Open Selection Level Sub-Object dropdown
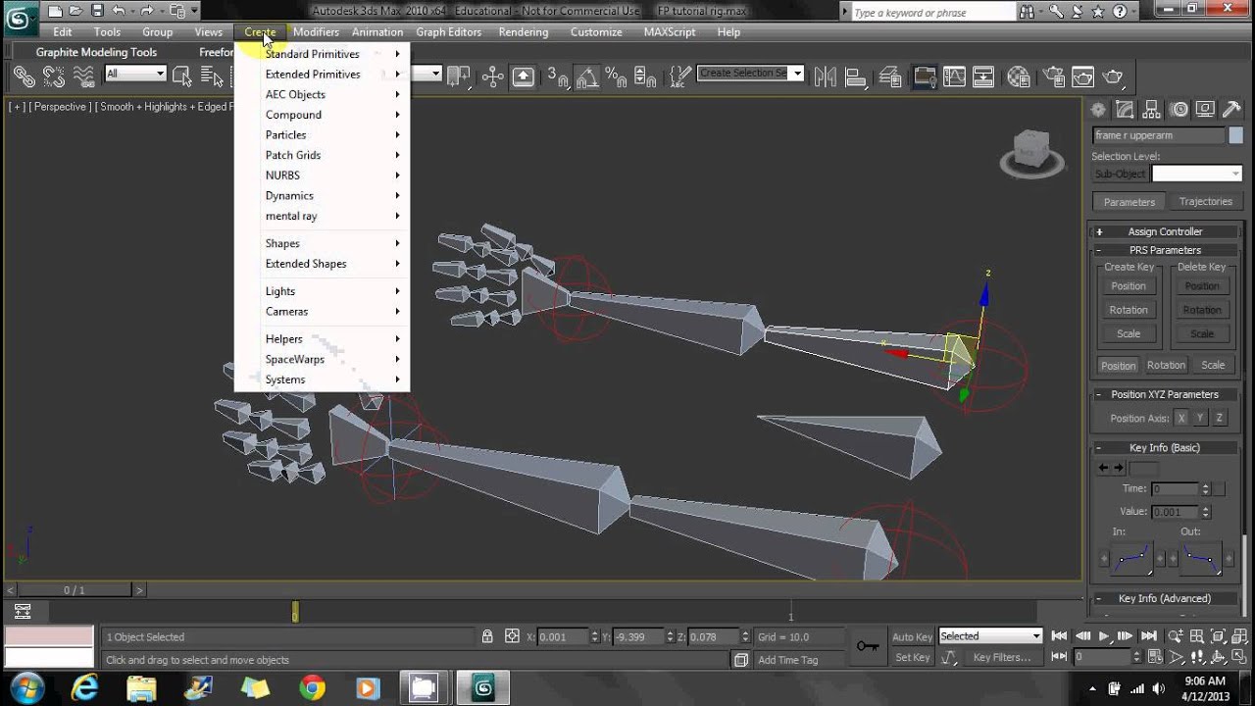The image size is (1255, 706). [x=1197, y=174]
